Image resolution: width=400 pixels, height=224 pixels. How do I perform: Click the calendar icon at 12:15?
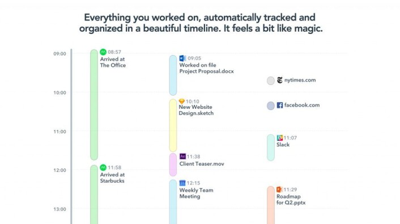(182, 183)
